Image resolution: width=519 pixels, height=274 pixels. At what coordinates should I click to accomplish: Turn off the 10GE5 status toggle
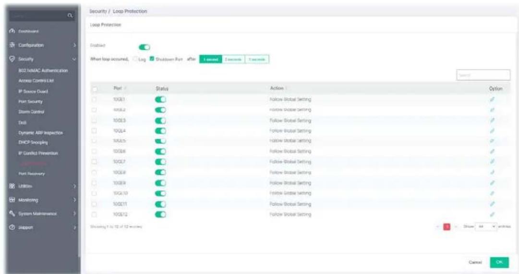pos(160,141)
